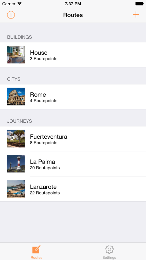The height and width of the screenshot is (260, 146).
Task: Tap the battery icon in the status bar
Action: [139, 4]
